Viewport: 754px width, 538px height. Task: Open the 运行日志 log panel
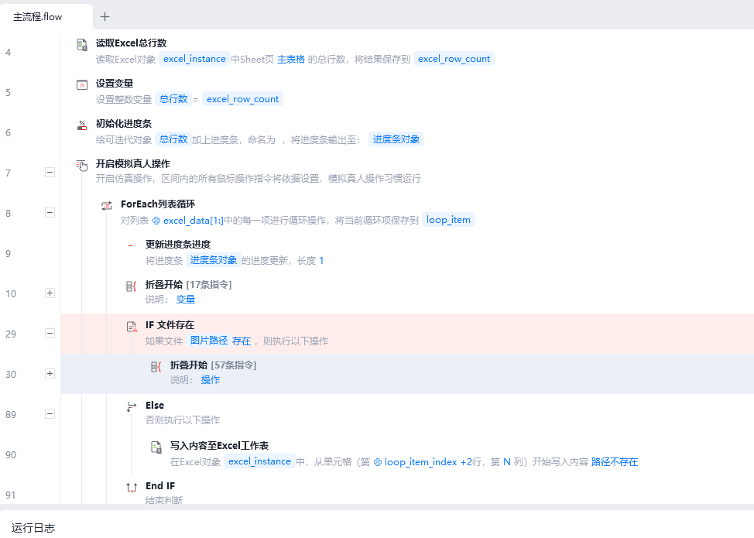[x=33, y=528]
